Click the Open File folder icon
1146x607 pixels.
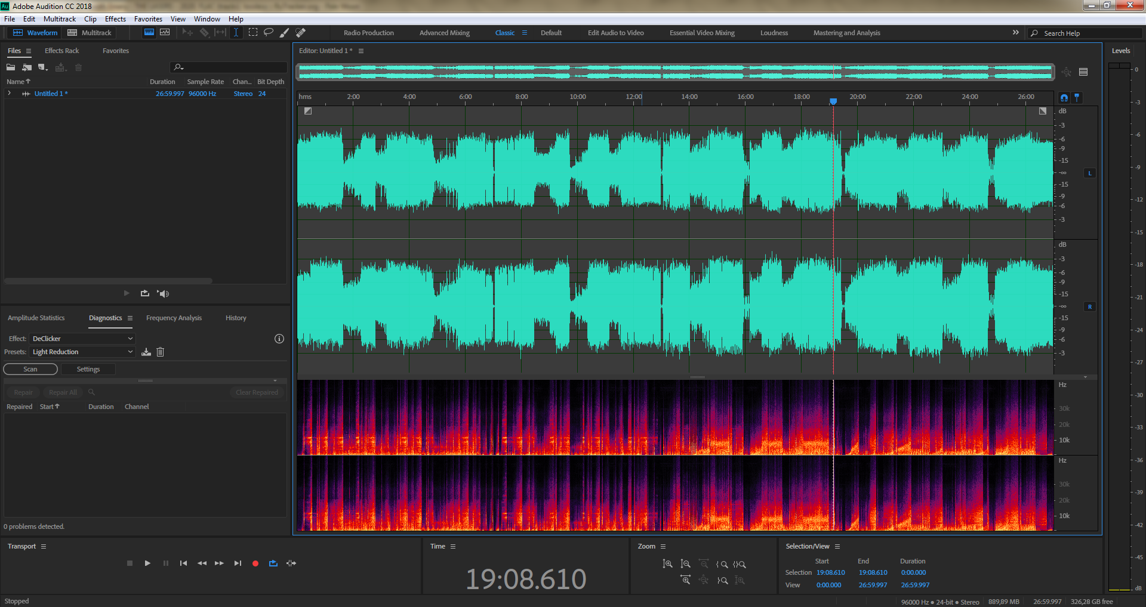11,67
